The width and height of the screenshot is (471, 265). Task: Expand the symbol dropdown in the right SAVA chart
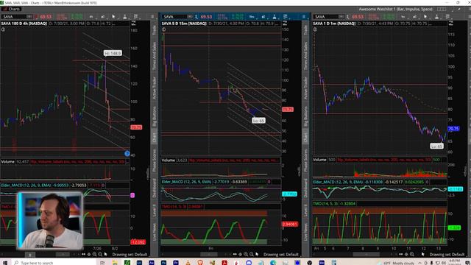341,16
